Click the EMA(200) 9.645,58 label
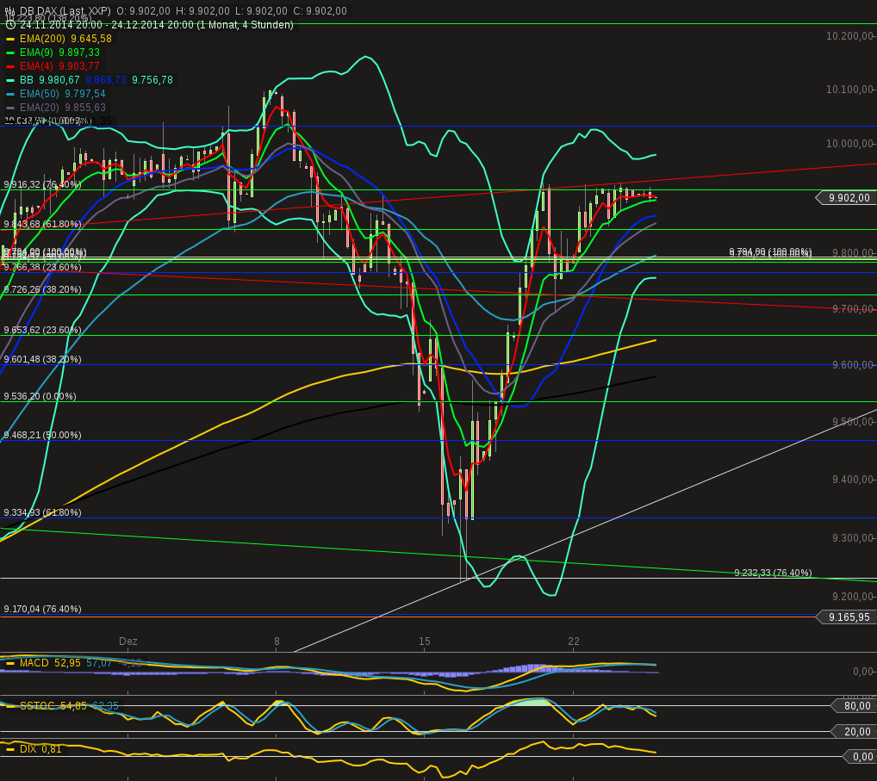 pos(65,39)
